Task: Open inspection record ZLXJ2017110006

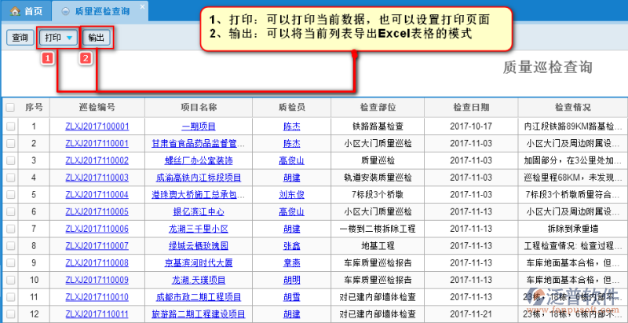Action: (97, 229)
